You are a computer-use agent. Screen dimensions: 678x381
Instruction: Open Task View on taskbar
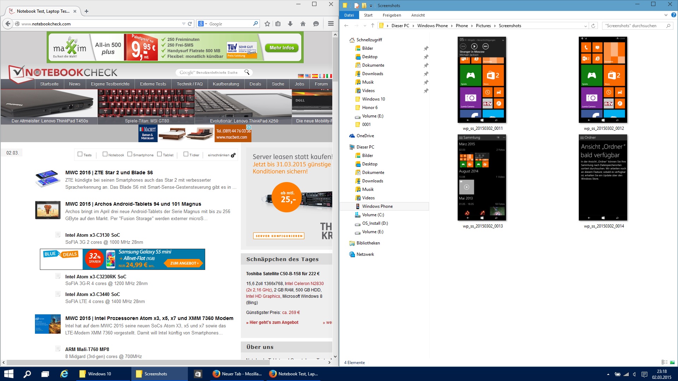(x=45, y=374)
